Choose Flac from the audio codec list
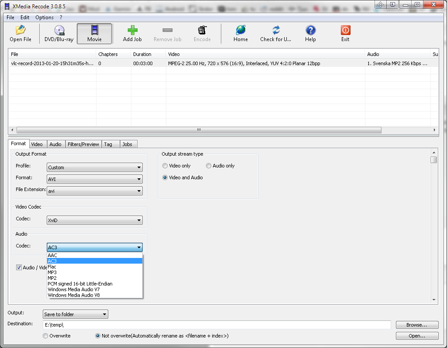The height and width of the screenshot is (348, 447). (95, 267)
